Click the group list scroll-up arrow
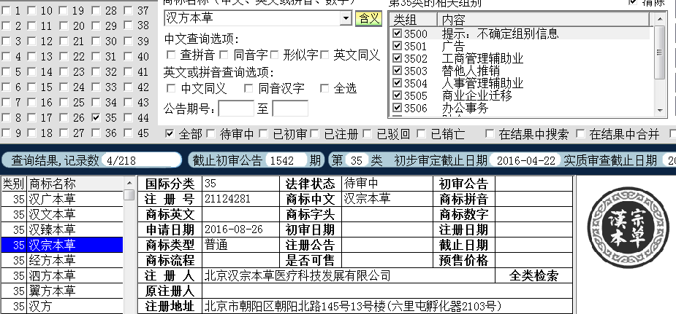Image resolution: width=676 pixels, height=314 pixels. pos(660,19)
